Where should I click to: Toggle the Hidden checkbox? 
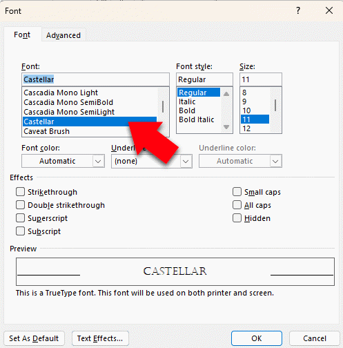click(x=237, y=218)
